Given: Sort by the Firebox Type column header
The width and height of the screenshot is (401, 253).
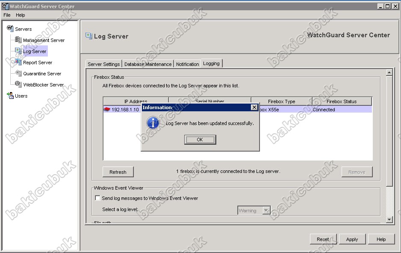Looking at the screenshot, I should coord(282,101).
